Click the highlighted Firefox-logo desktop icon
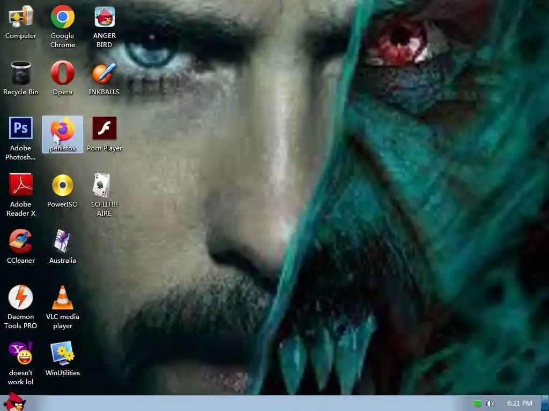Image resolution: width=549 pixels, height=411 pixels. (63, 134)
